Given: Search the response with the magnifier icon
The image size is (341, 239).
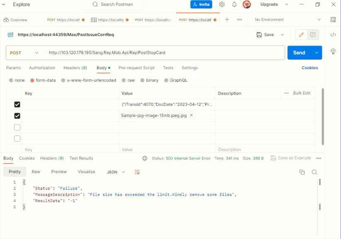Looking at the screenshot, I should [314, 172].
